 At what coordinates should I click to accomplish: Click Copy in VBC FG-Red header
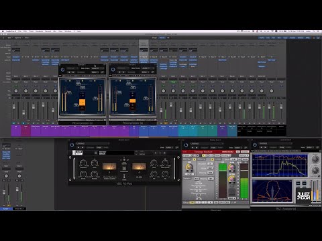pos(99,147)
